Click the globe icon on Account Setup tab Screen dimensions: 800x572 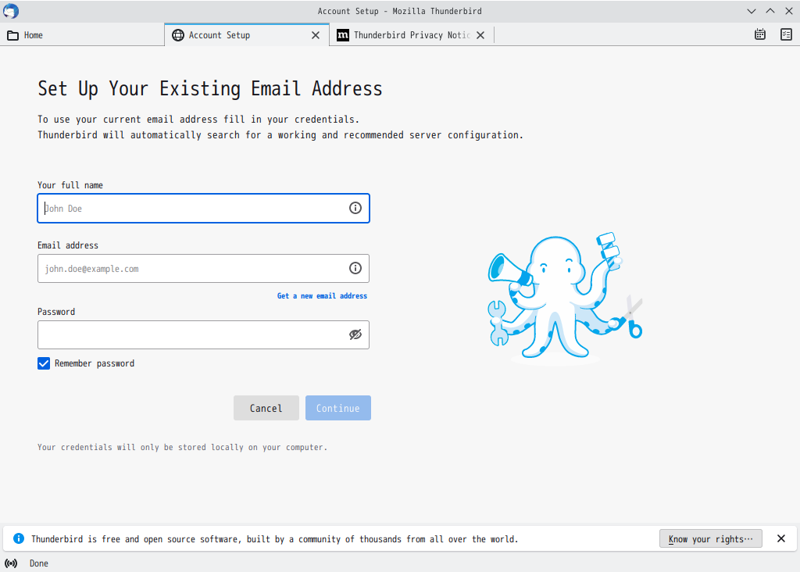pyautogui.click(x=177, y=34)
